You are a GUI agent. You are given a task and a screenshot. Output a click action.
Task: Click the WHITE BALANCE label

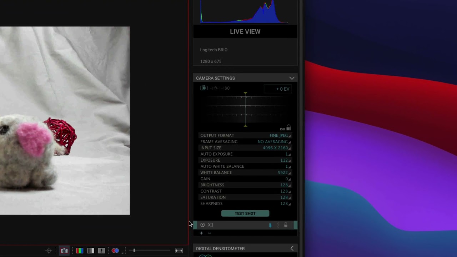[x=216, y=173]
